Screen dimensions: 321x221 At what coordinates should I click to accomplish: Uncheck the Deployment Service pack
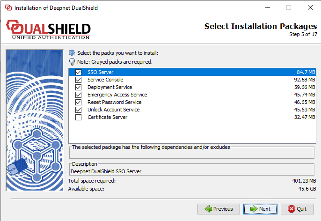point(78,87)
